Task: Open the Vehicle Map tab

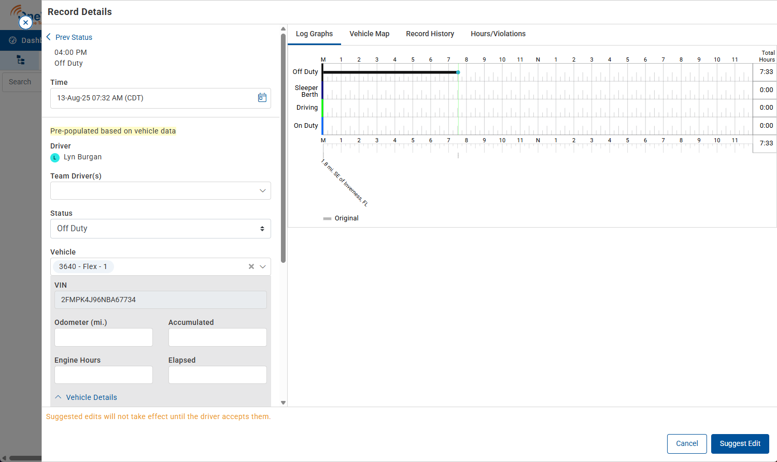Action: click(x=369, y=34)
